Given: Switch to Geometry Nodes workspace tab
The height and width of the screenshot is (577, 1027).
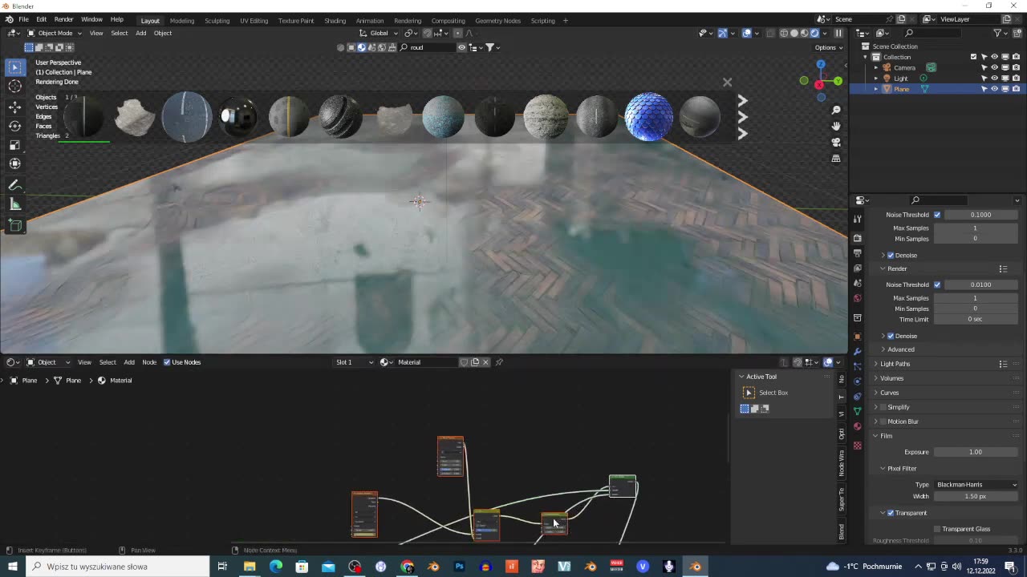Looking at the screenshot, I should [x=497, y=20].
